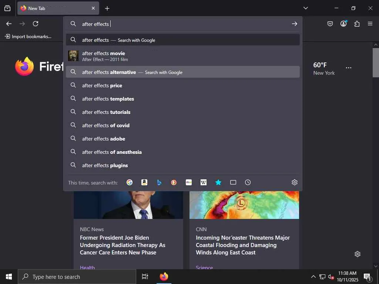Select 'after effects alternative' suggestion
The image size is (379, 284).
[x=183, y=72]
